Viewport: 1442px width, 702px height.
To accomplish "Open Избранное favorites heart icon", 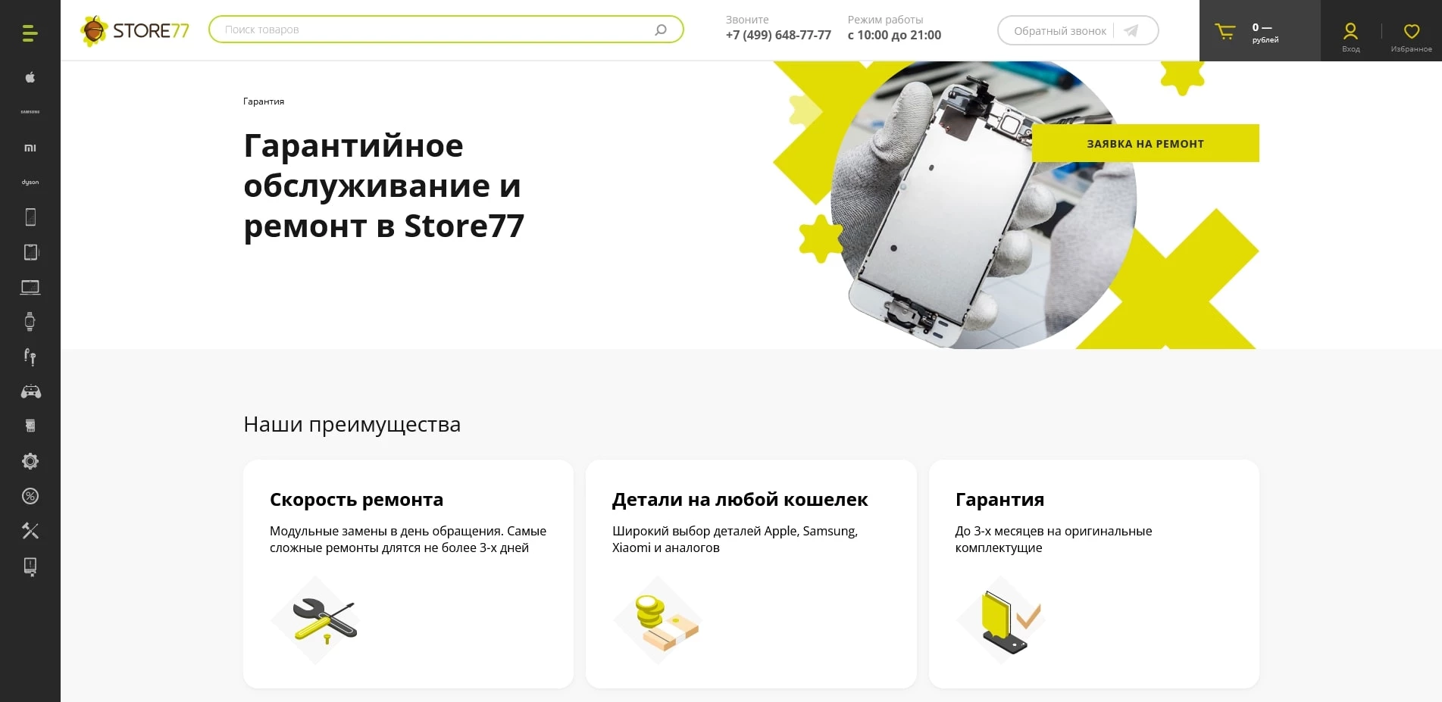I will pyautogui.click(x=1411, y=36).
